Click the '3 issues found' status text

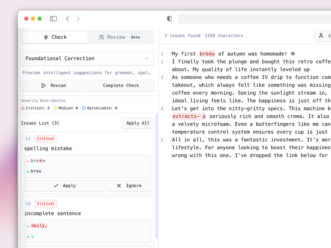tap(182, 36)
